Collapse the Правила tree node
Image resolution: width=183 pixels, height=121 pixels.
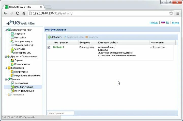[x=6, y=79]
